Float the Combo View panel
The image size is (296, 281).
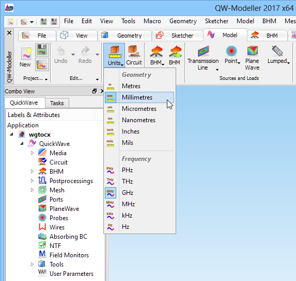(x=95, y=91)
